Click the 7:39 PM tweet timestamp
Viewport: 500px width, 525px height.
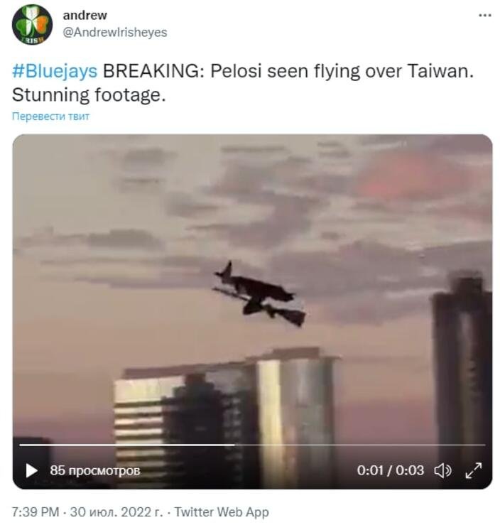(x=36, y=512)
